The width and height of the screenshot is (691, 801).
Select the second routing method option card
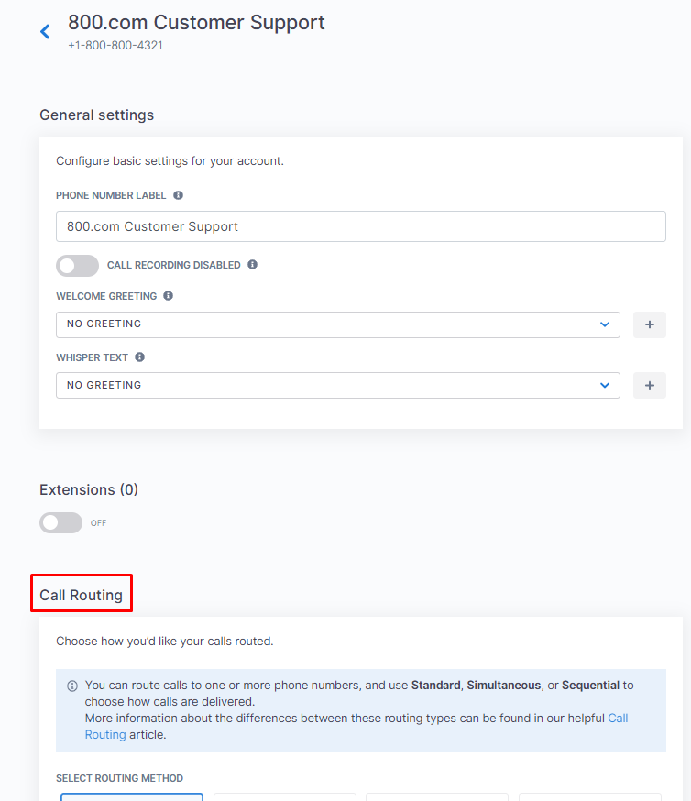tap(284, 797)
